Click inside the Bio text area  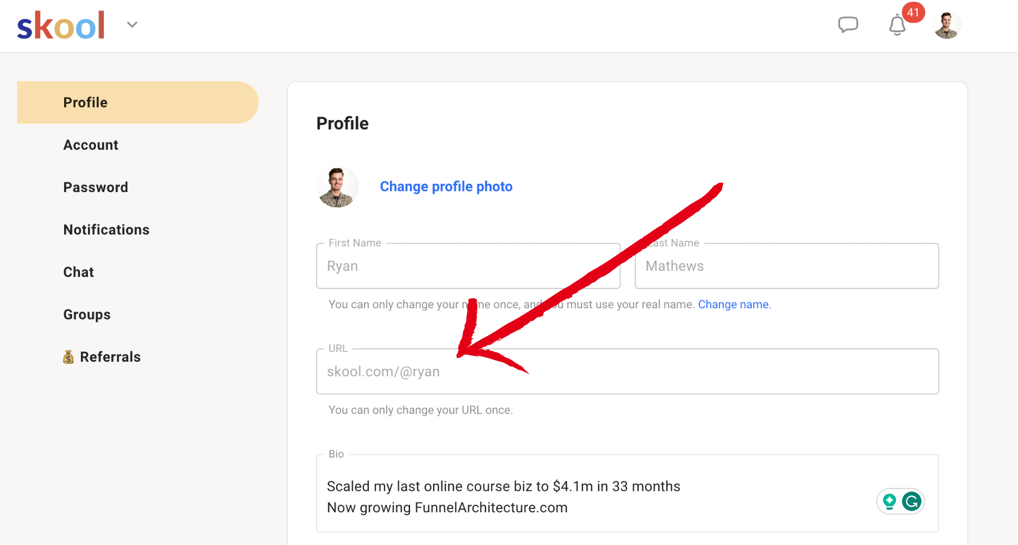627,493
